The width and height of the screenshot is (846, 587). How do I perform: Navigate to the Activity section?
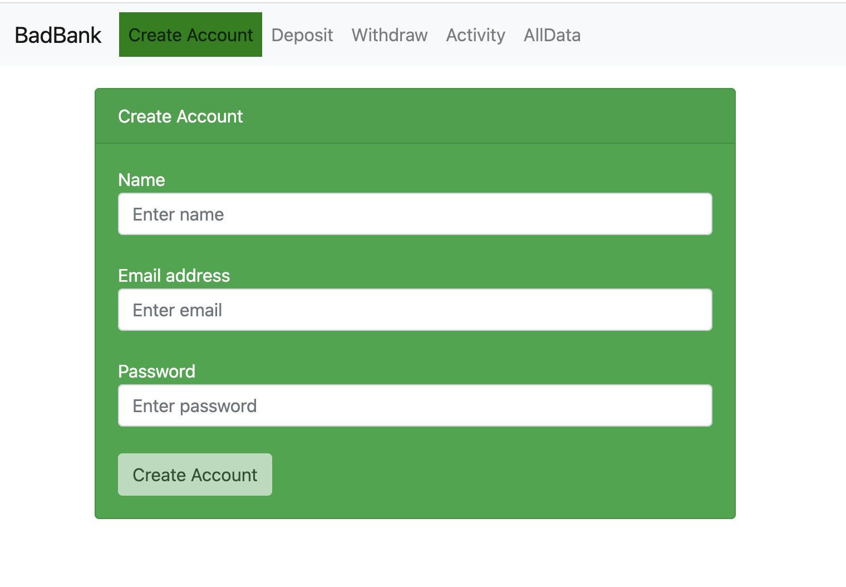click(x=475, y=35)
